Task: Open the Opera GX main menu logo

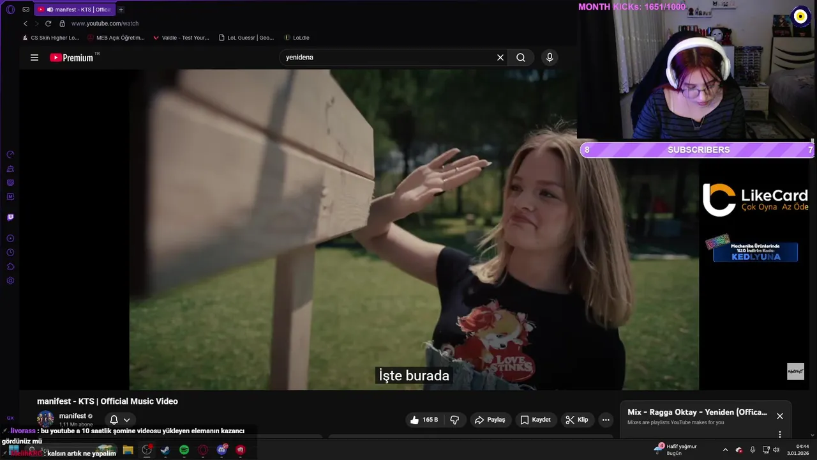Action: pos(10,10)
